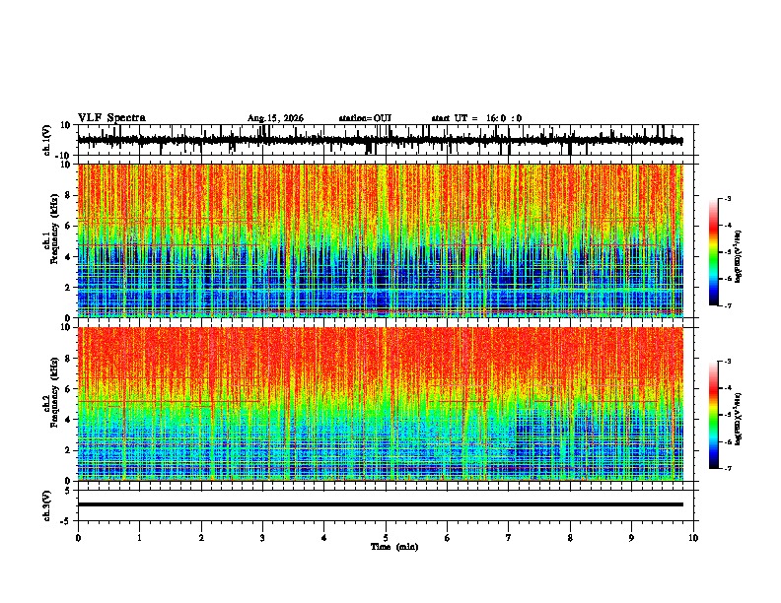Click the "-7" label on ch.1 color bar
This screenshot has height=603, width=781.
coord(728,305)
